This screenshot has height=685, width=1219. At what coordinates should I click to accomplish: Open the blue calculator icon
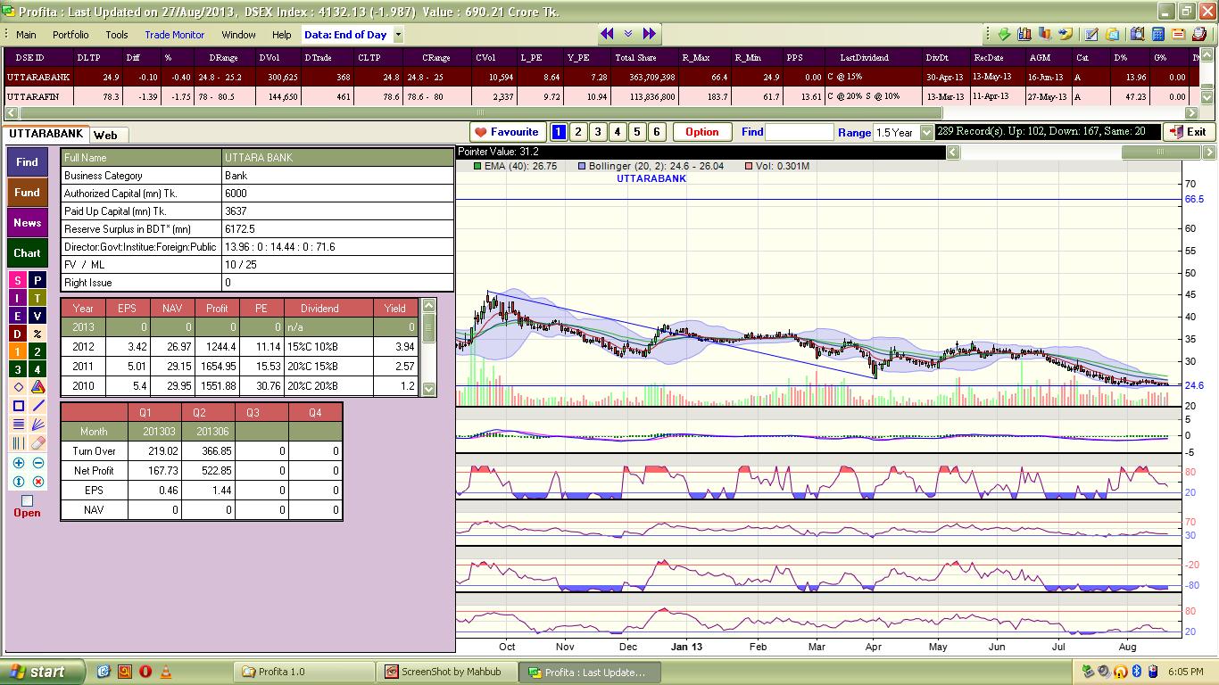[1158, 35]
